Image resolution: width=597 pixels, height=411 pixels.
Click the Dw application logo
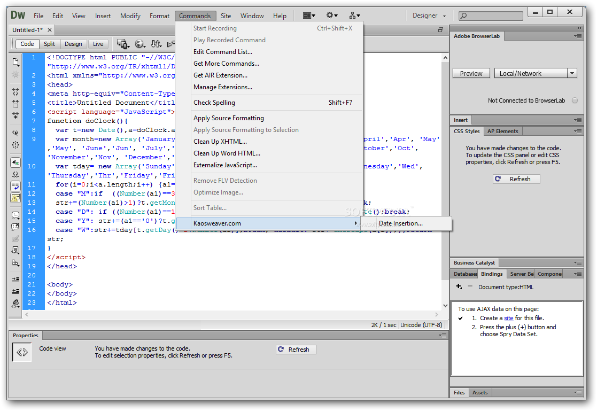point(18,15)
